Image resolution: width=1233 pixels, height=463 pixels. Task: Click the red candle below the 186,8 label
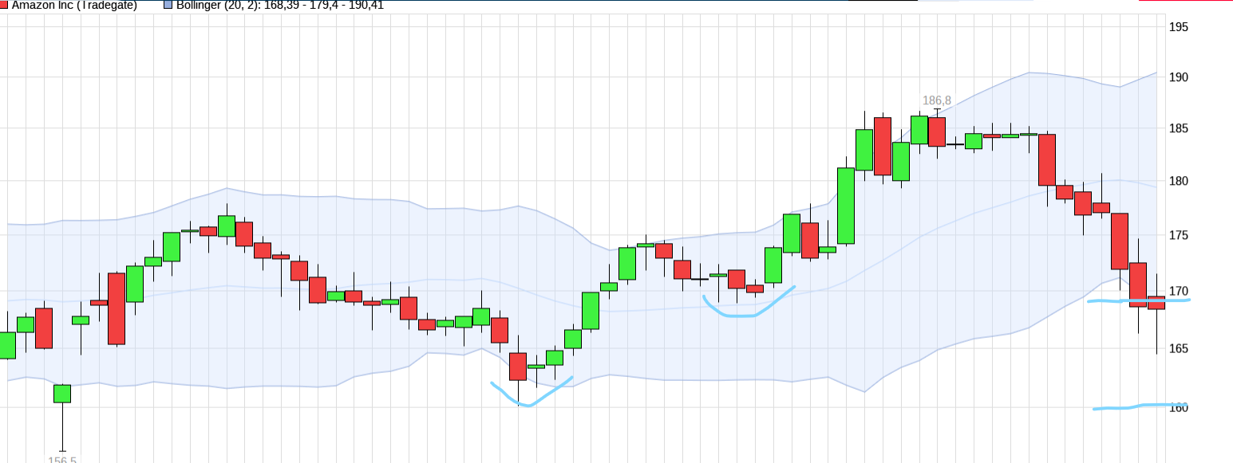[937, 131]
